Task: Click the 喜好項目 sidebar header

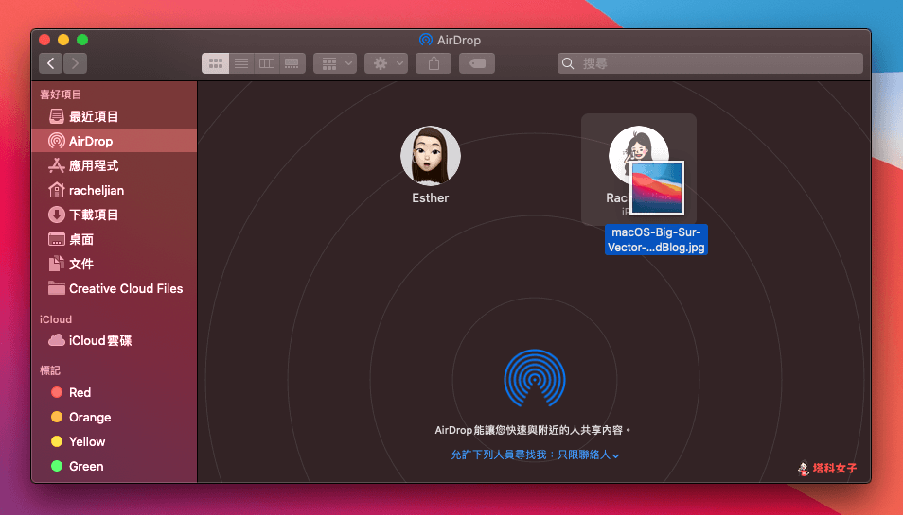Action: 61,94
